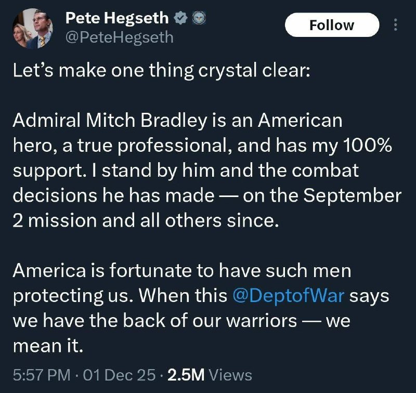Click the word "decisions" in the post
This screenshot has width=416, height=393.
pyautogui.click(x=55, y=195)
